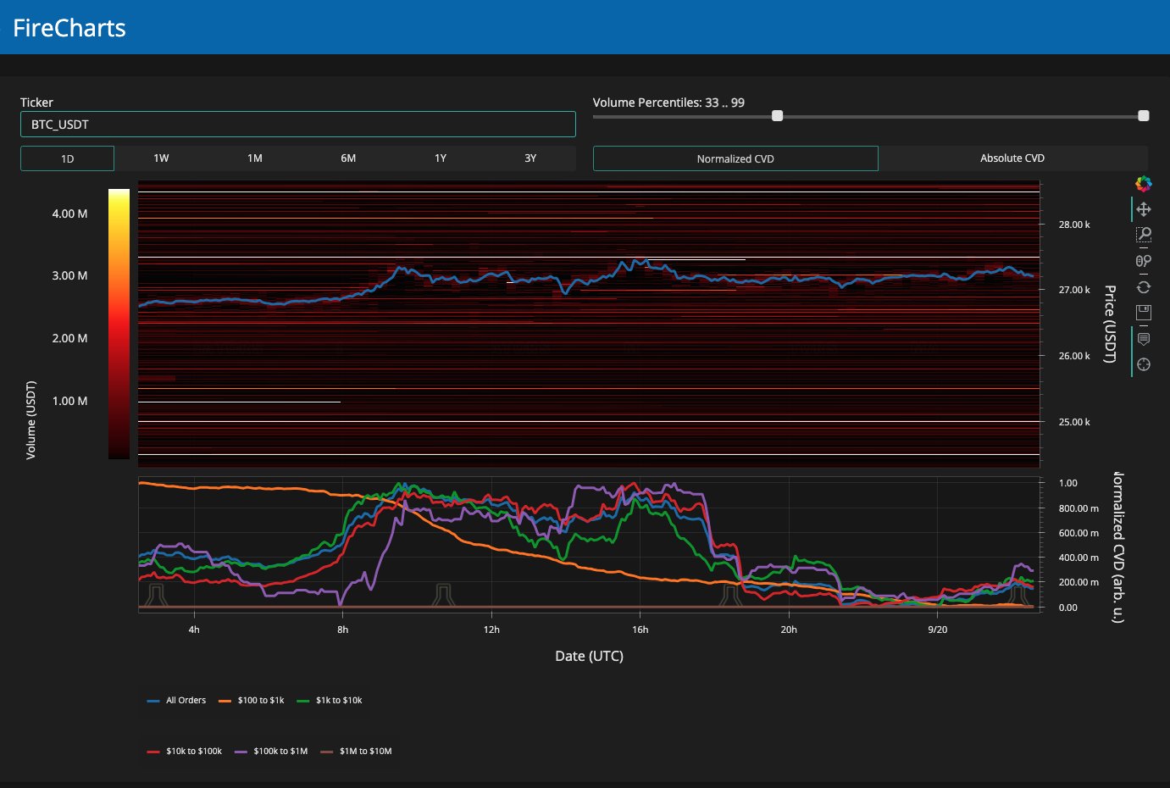Activate the Box Zoom tool
Viewport: 1170px width, 788px height.
pos(1143,235)
